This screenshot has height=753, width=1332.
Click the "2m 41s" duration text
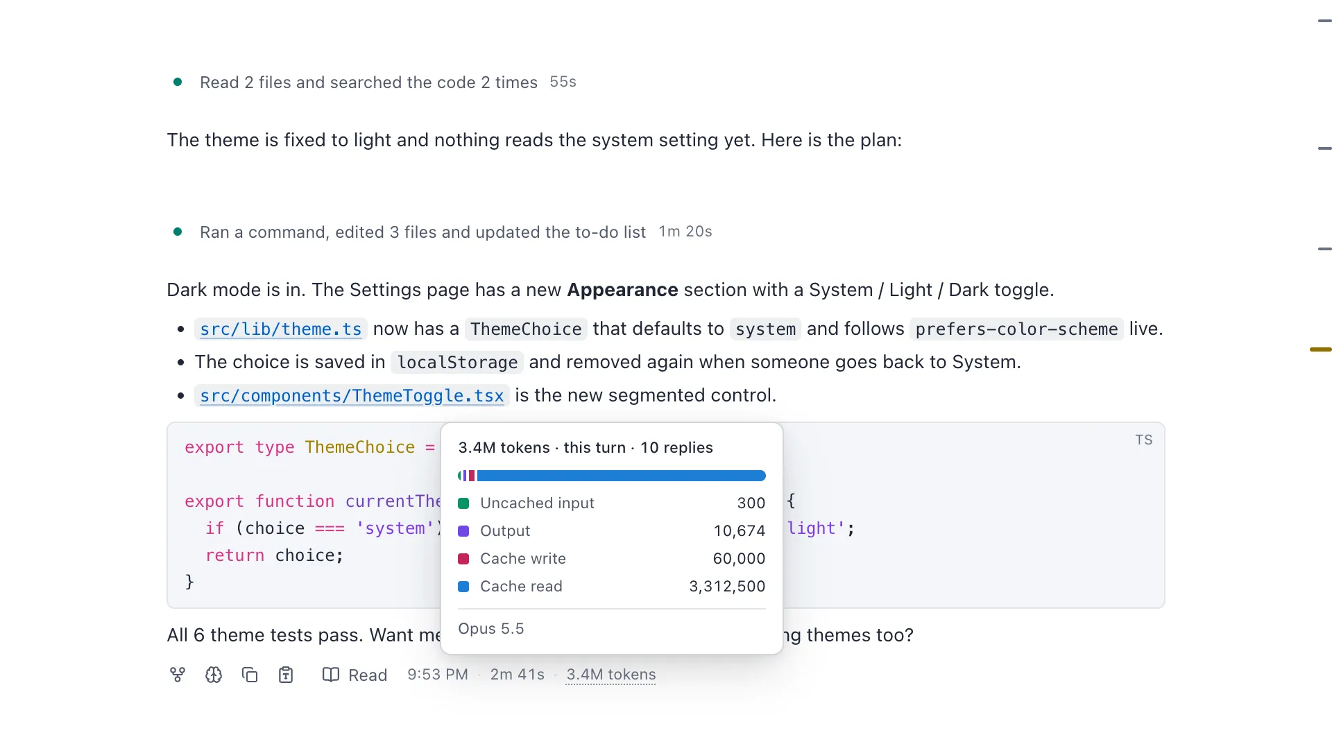point(518,675)
